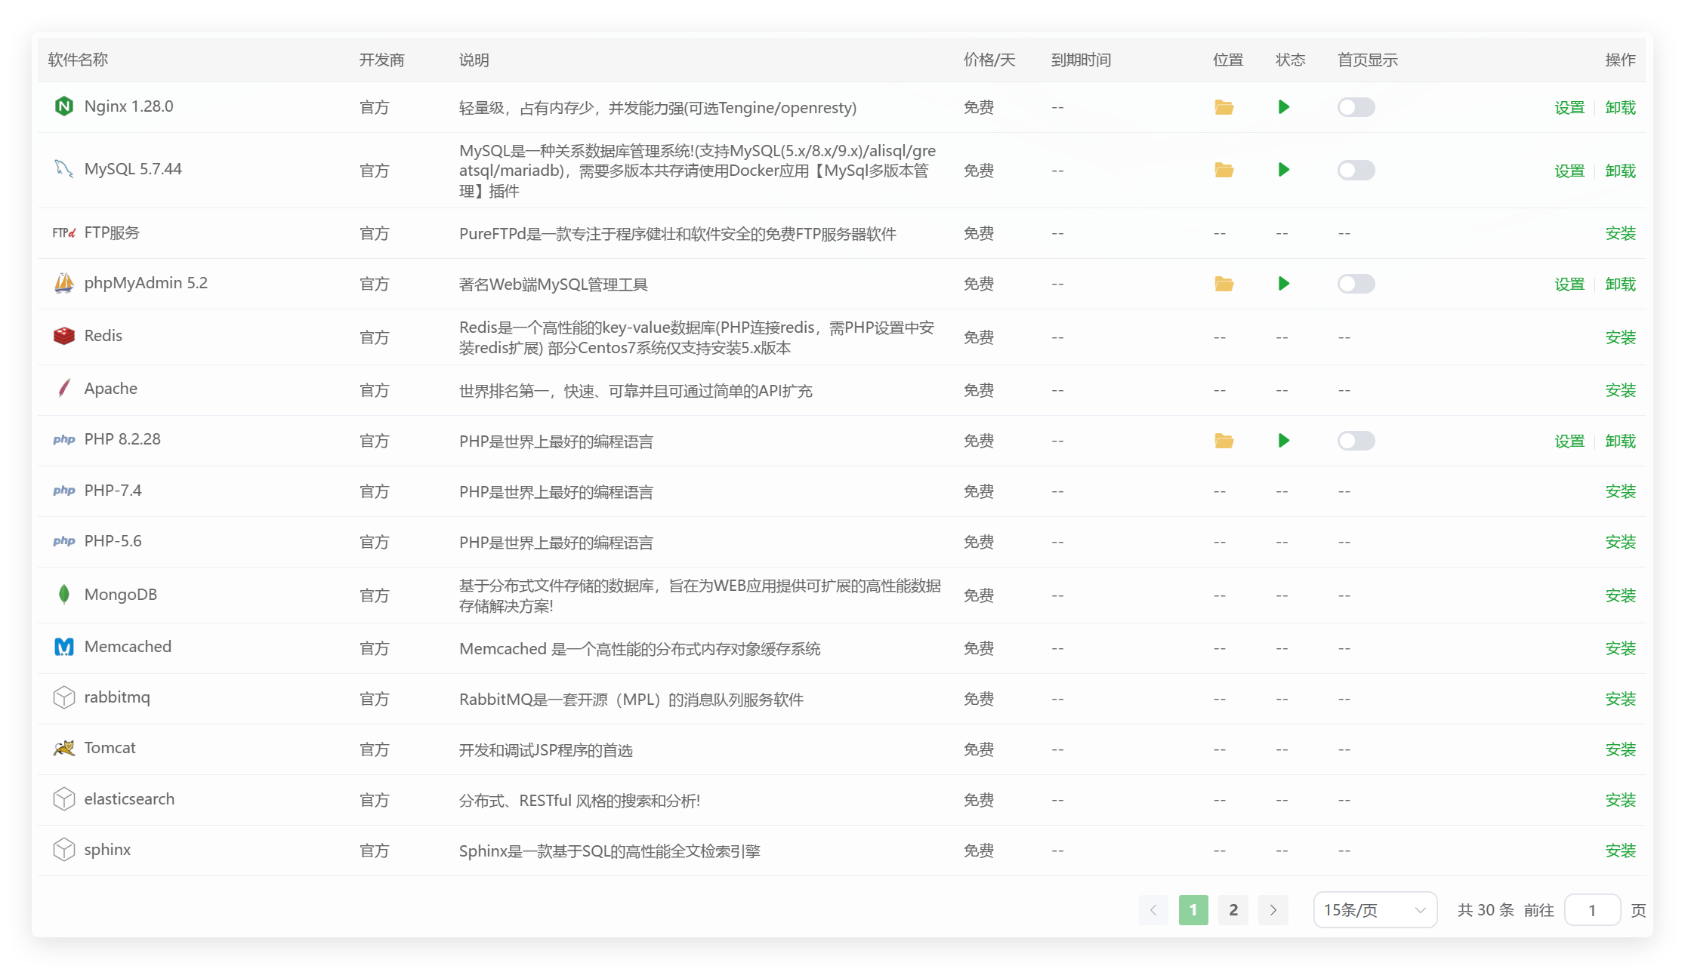Click the MySQL running status play icon

pos(1284,170)
